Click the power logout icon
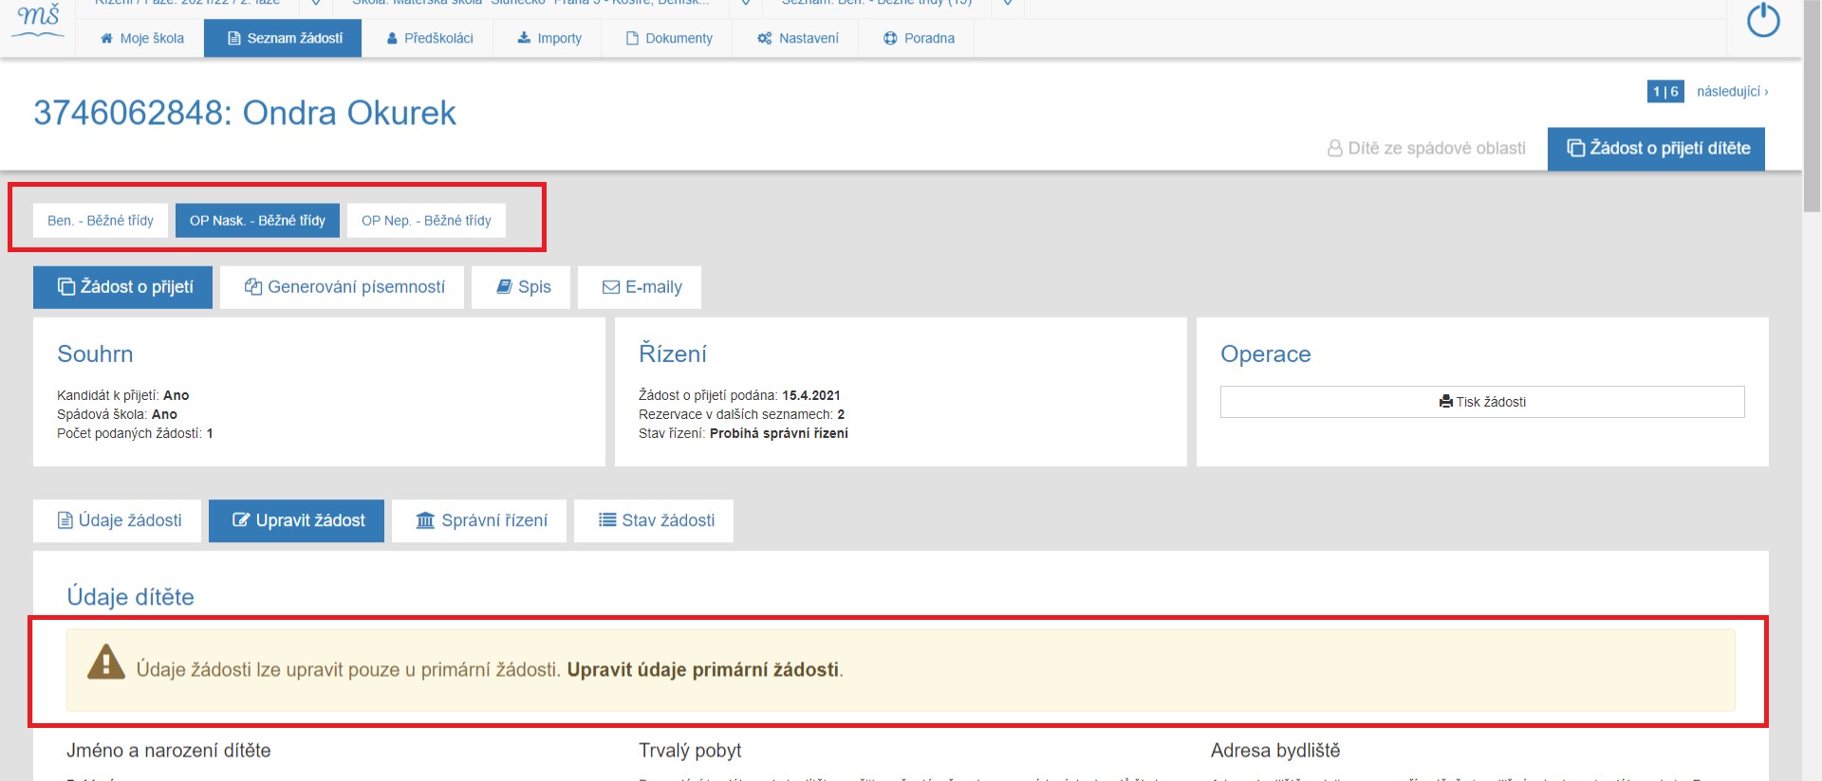The width and height of the screenshot is (1822, 781). pyautogui.click(x=1763, y=20)
